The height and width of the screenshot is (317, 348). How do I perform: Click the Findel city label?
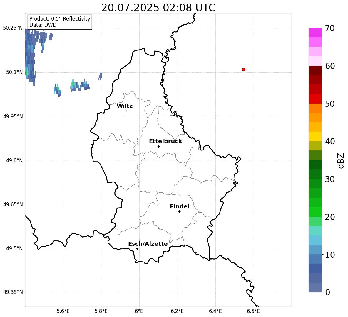(x=180, y=206)
